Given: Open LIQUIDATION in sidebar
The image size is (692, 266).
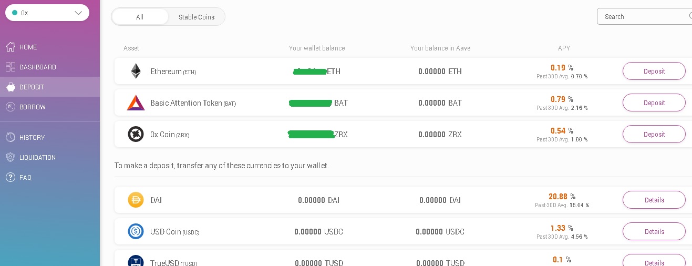Looking at the screenshot, I should [x=50, y=157].
